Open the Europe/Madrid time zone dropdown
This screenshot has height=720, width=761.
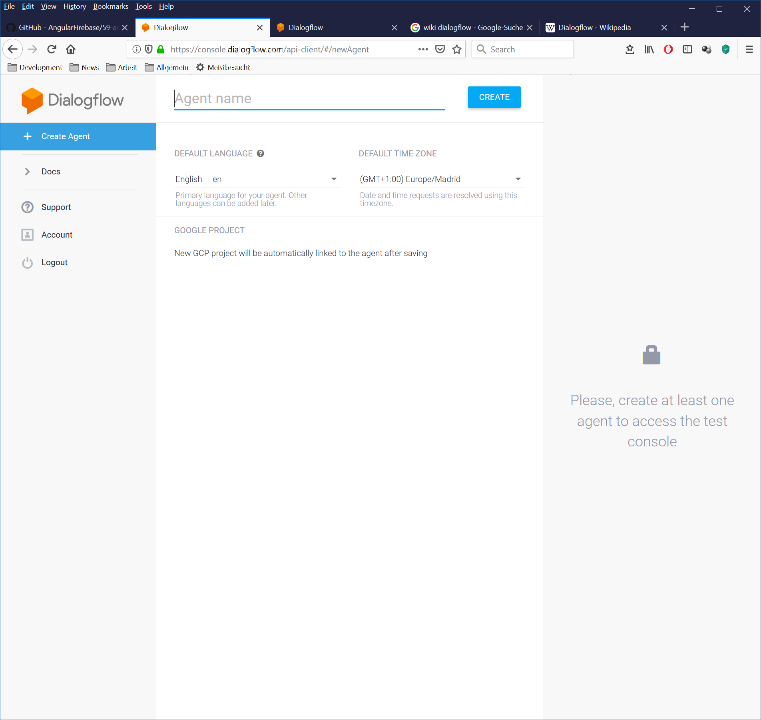point(441,179)
